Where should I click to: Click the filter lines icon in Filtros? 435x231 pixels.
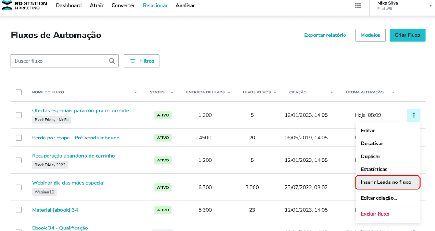133,61
